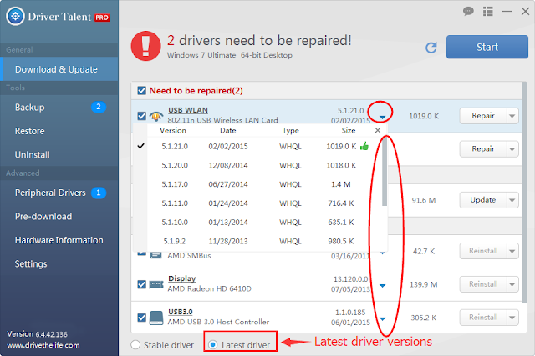
Task: Click the Display driver name link
Action: point(182,278)
